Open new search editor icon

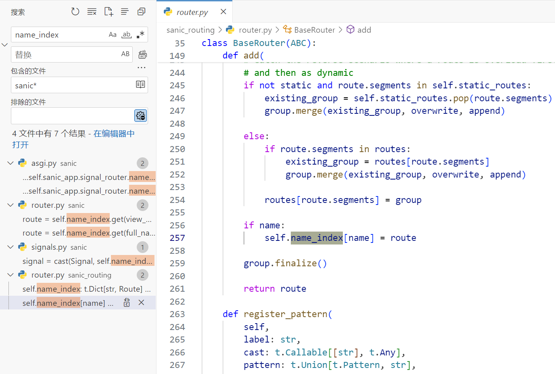point(108,12)
